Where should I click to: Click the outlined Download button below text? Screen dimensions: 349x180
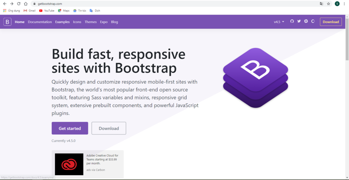109,128
